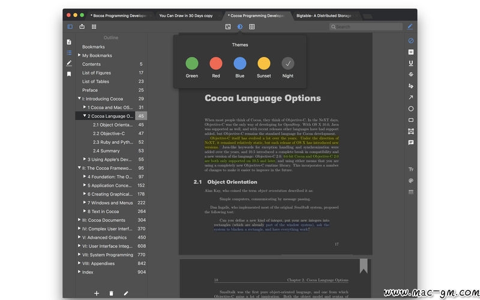Viewport: 480px width, 300px height.
Task: Open the annotation color palette
Action: [411, 181]
